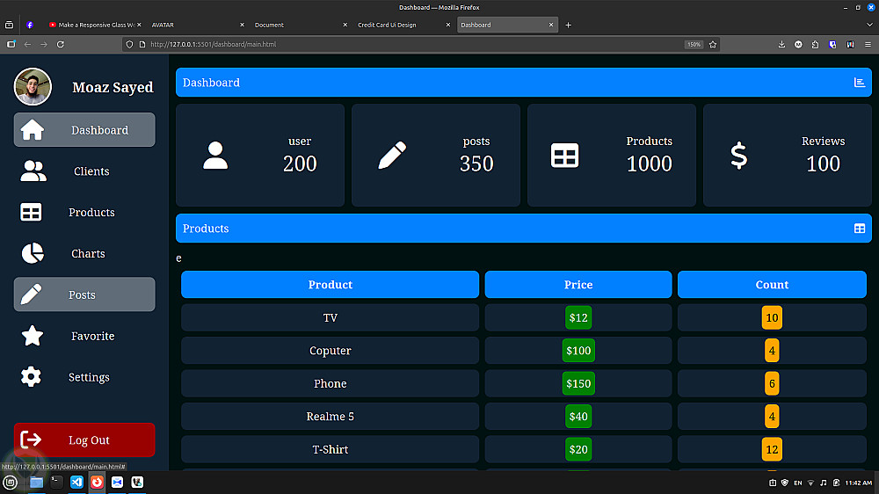Click the dollar sign Reviews icon
Screen dimensions: 879x494
pyautogui.click(x=739, y=156)
